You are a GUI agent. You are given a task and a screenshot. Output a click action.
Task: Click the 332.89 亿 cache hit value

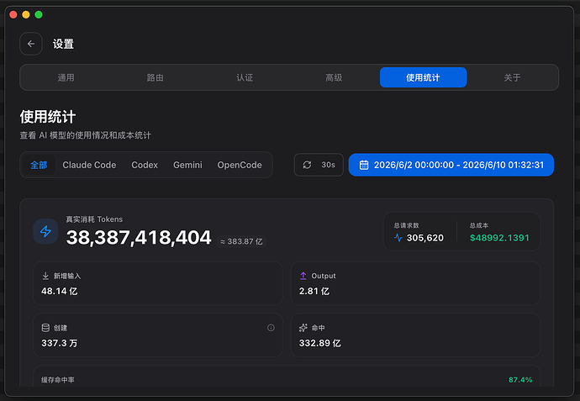click(x=320, y=343)
